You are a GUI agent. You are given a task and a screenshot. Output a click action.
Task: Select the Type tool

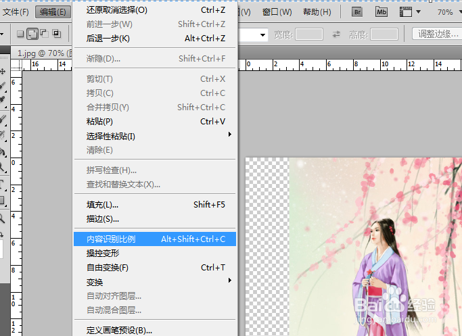3,185
